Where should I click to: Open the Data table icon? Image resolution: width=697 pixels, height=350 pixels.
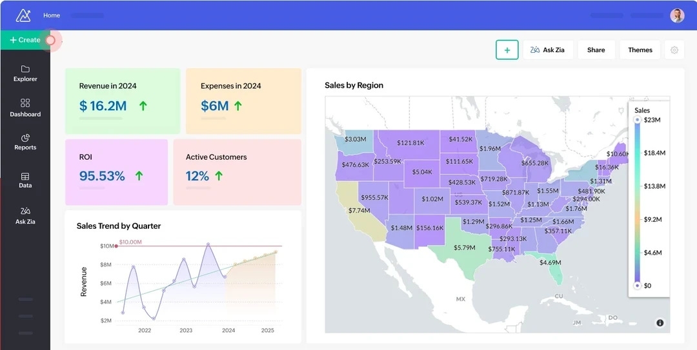tap(25, 177)
